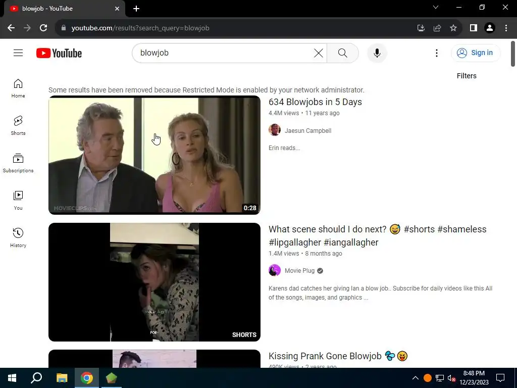Open the Filters options
This screenshot has width=517, height=388.
click(466, 76)
